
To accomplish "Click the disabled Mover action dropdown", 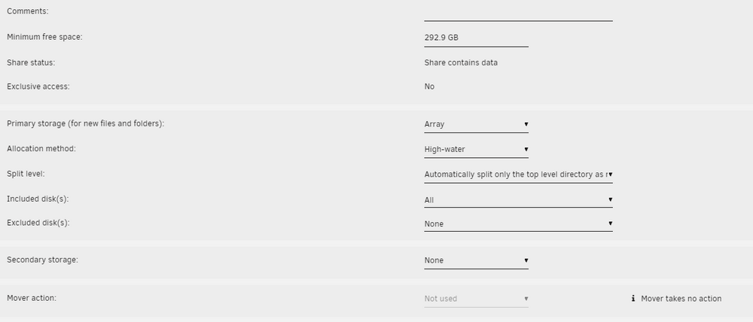I will click(476, 299).
